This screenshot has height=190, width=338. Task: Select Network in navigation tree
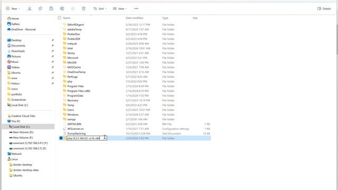pyautogui.click(x=14, y=154)
